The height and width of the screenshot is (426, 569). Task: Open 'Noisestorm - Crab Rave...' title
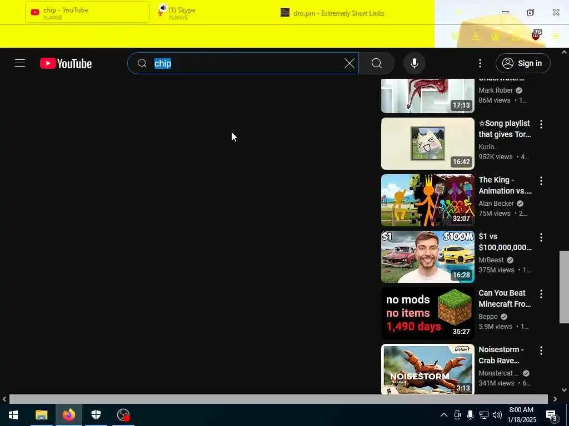[501, 354]
